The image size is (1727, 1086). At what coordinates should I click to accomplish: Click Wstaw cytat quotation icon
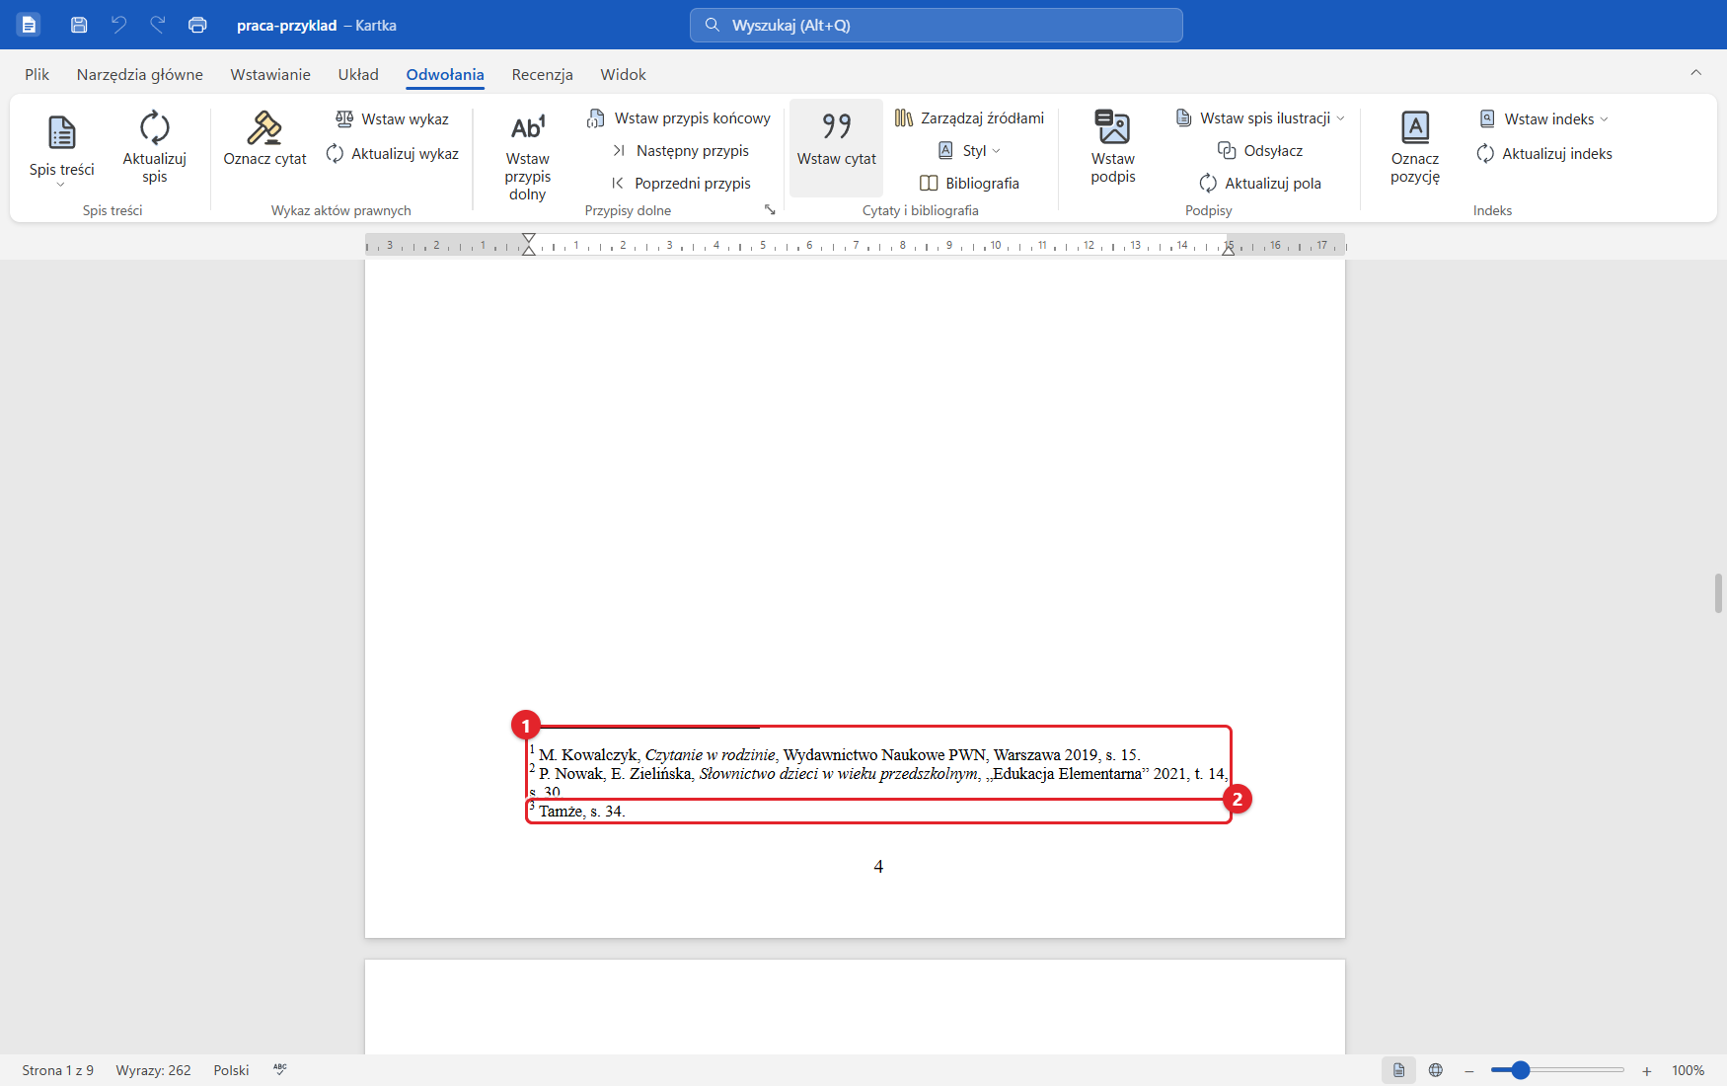[837, 126]
